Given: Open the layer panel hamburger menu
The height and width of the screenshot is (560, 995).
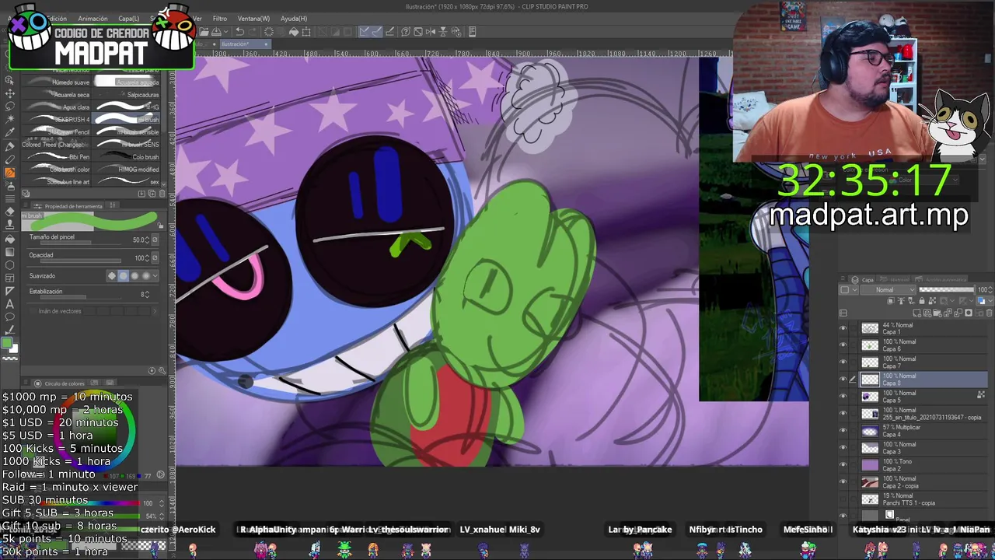Looking at the screenshot, I should coord(843,280).
